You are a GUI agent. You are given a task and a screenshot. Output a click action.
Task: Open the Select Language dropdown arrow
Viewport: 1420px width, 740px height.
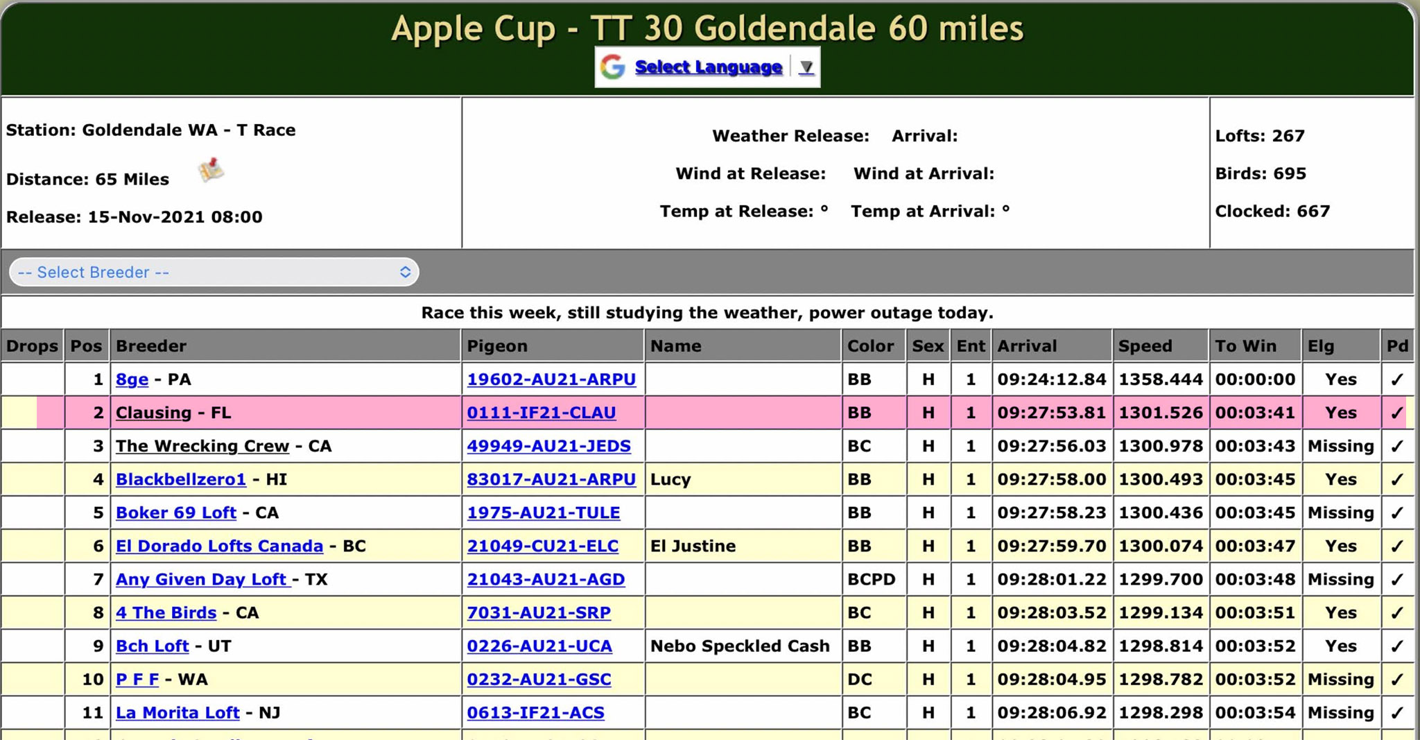806,67
